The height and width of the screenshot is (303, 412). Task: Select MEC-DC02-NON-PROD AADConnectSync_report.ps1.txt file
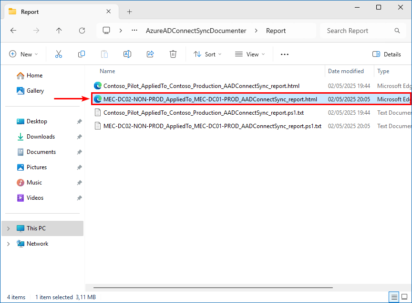tap(212, 126)
